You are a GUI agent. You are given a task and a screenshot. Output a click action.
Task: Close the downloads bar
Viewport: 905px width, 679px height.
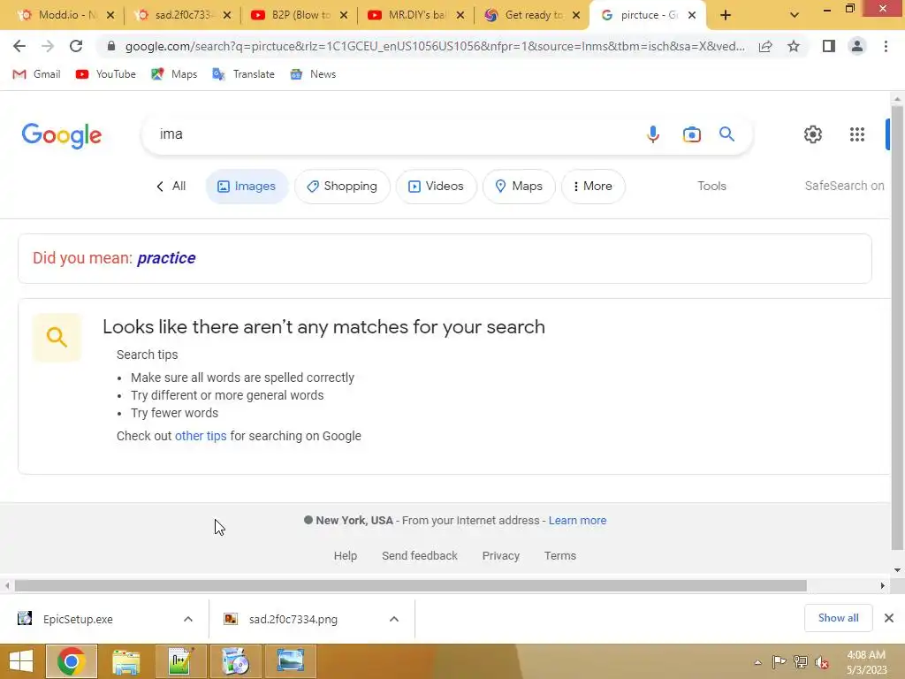click(x=889, y=618)
